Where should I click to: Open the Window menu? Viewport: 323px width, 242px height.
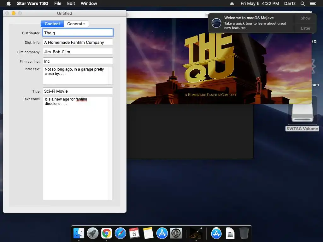pyautogui.click(x=89, y=3)
